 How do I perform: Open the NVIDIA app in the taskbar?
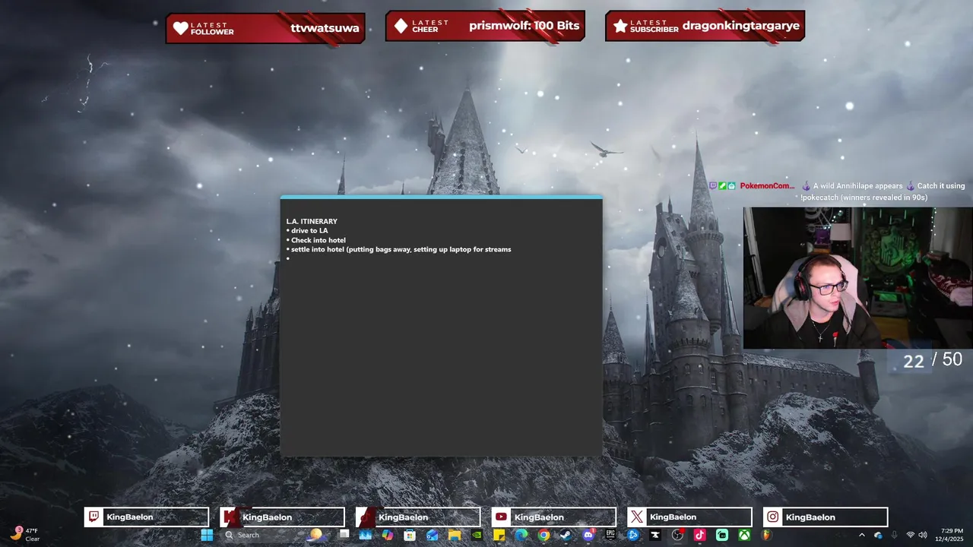(x=477, y=535)
